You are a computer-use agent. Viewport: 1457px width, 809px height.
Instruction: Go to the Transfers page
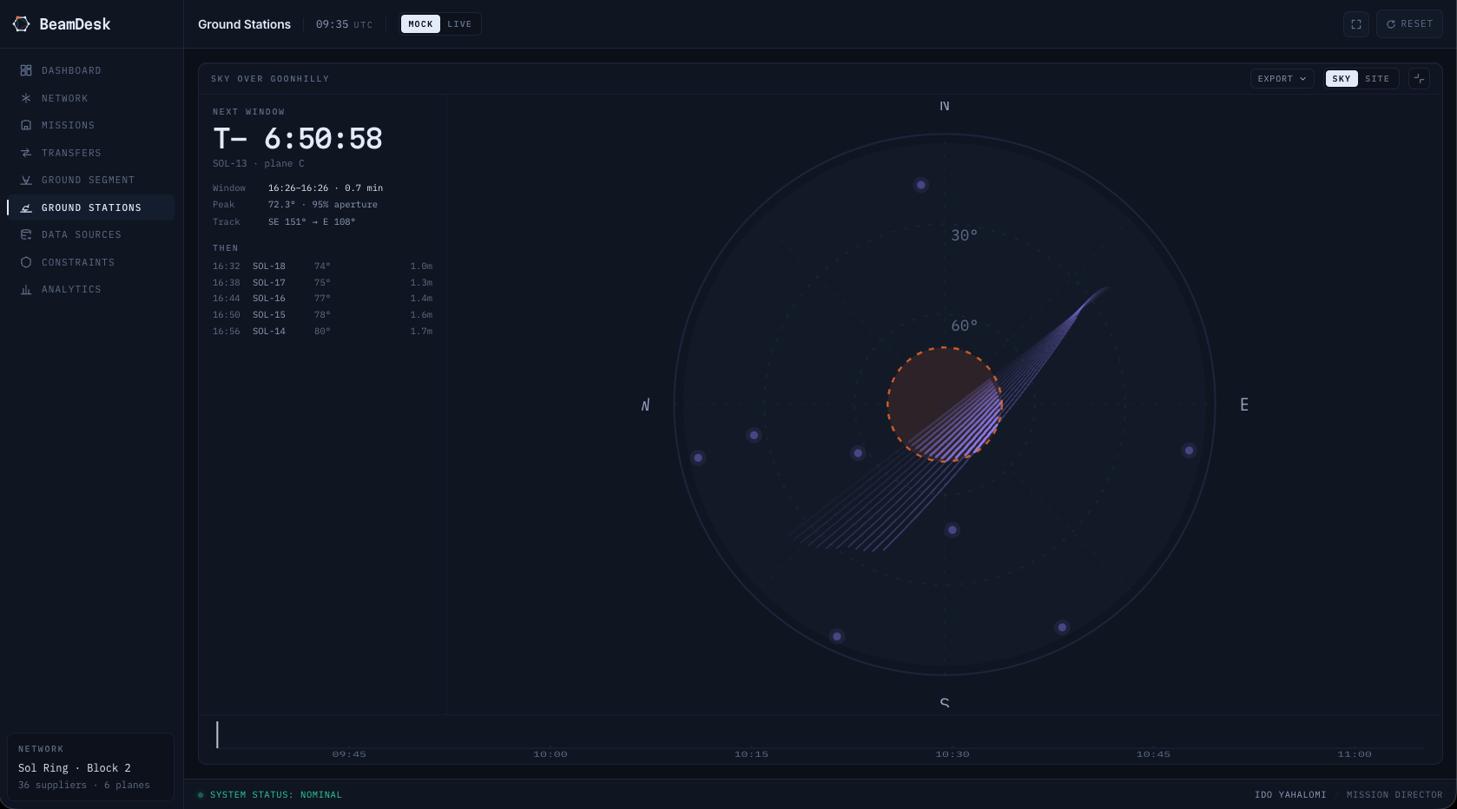tap(91, 153)
